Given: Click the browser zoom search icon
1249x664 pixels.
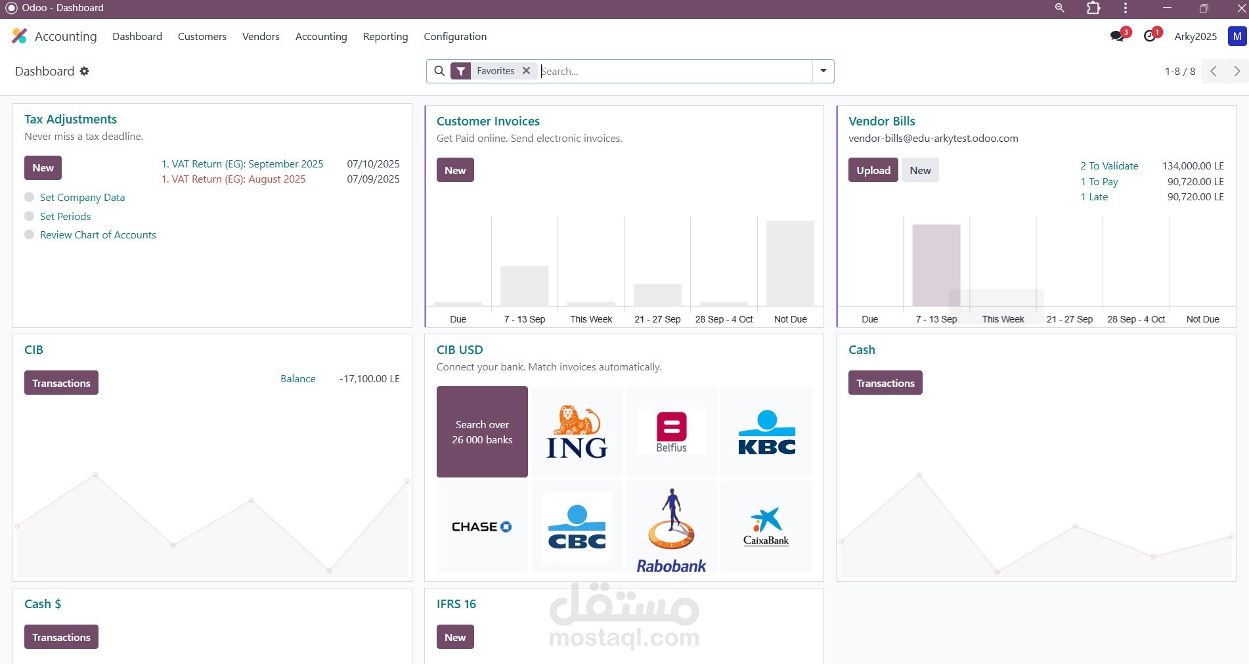Looking at the screenshot, I should click(x=1059, y=8).
